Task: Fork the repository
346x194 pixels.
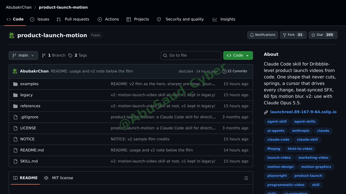Action: point(293,35)
